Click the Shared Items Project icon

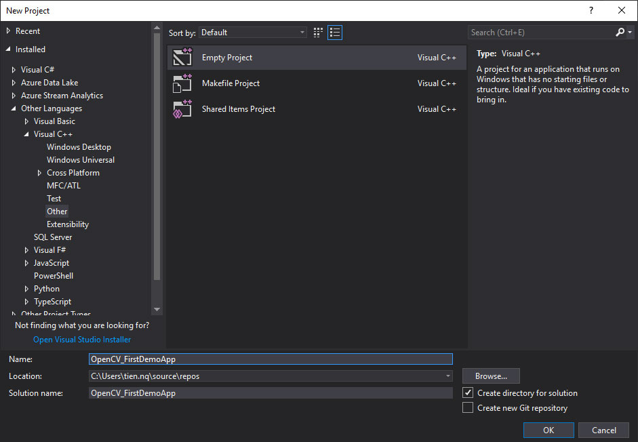[183, 109]
